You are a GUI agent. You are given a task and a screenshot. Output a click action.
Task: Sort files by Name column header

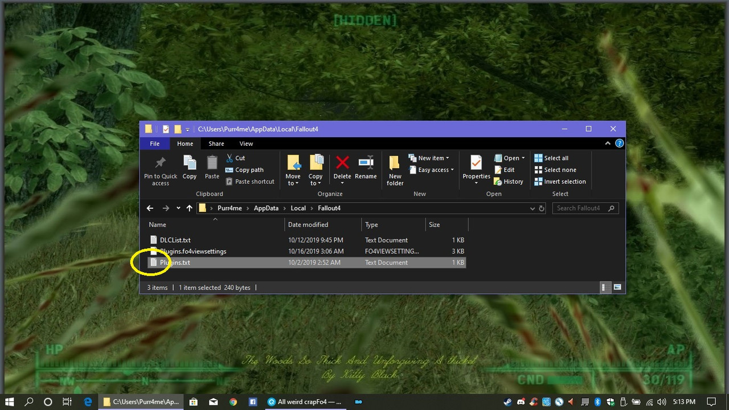[215, 224]
